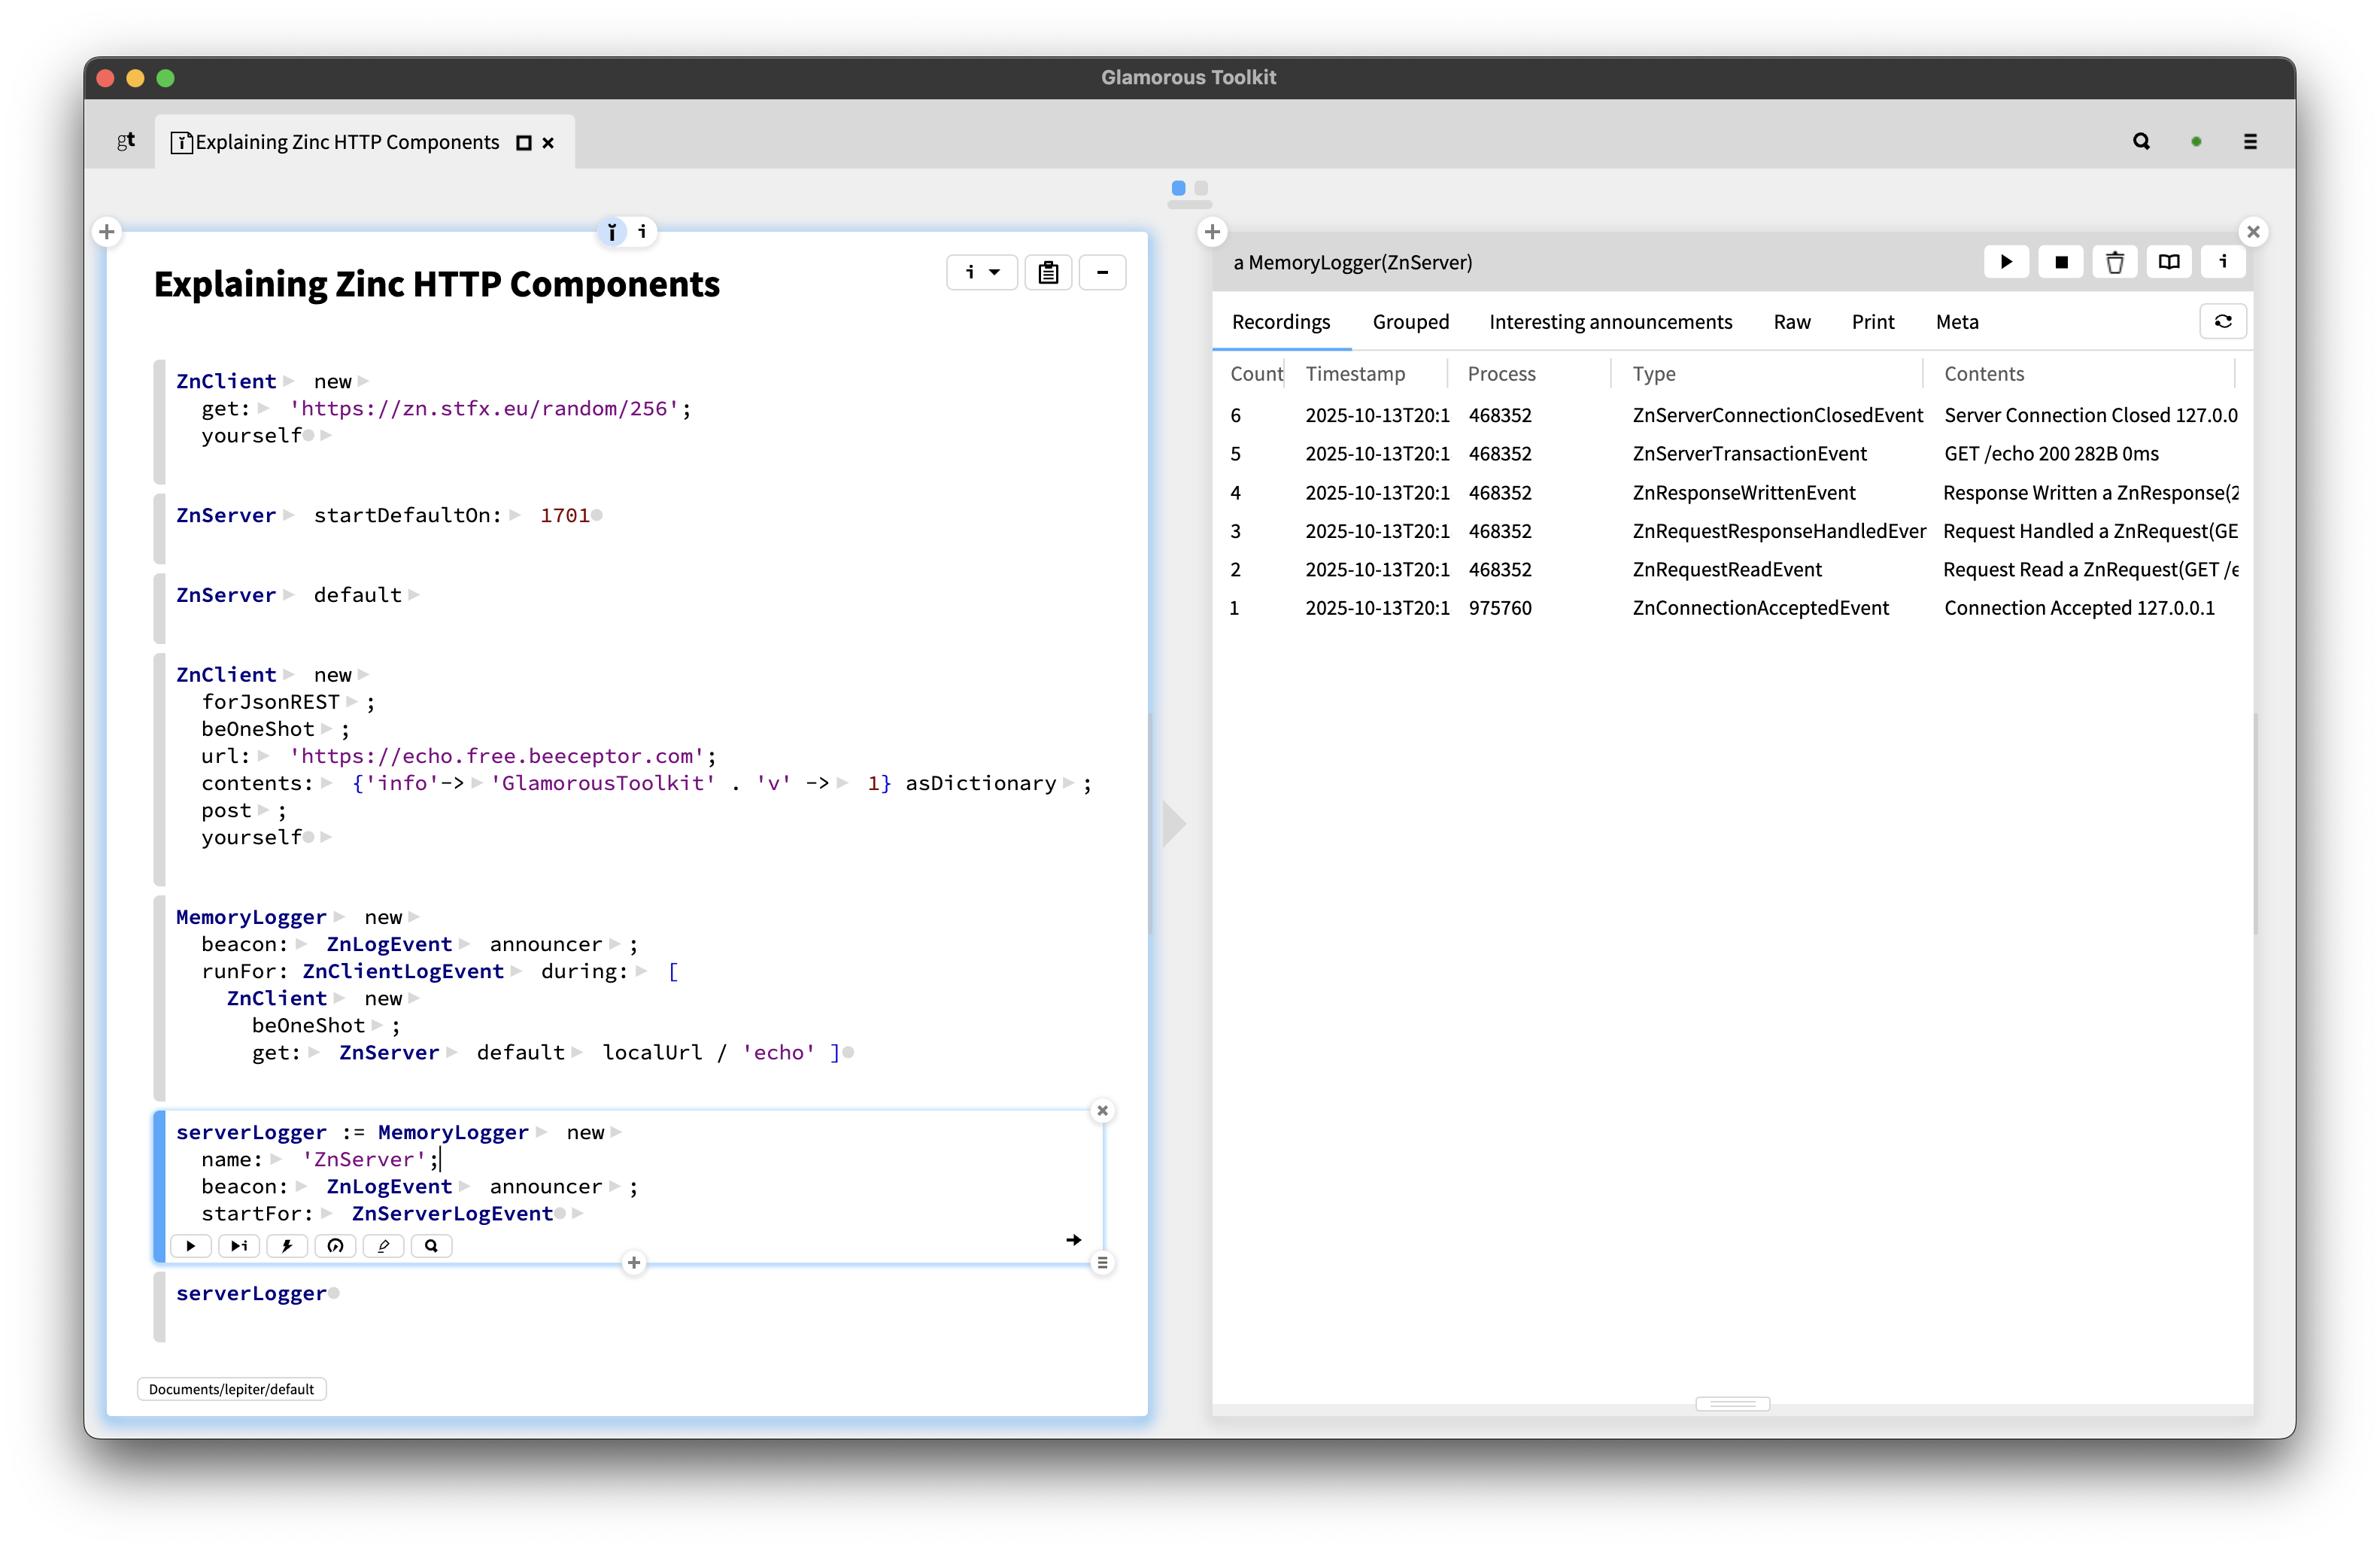
Task: Open the profiler gauge icon below the snippet
Action: pyautogui.click(x=335, y=1246)
